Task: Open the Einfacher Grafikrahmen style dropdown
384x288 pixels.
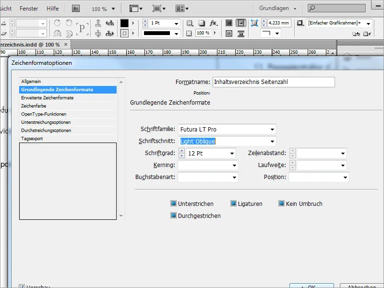Action: [x=368, y=24]
